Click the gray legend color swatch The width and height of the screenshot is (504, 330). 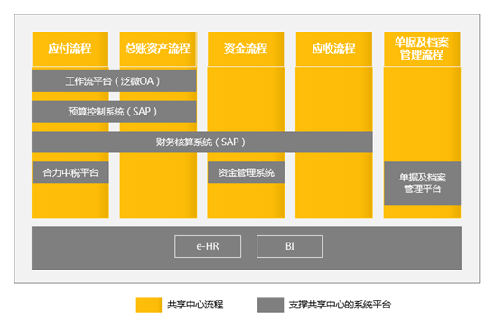(x=270, y=305)
